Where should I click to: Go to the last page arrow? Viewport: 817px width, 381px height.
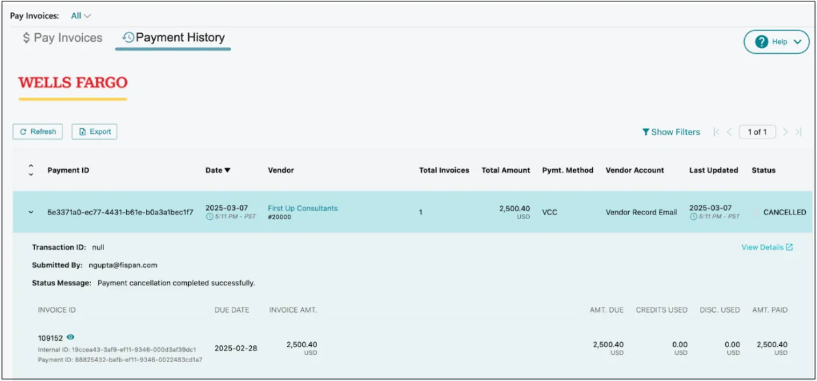click(798, 132)
